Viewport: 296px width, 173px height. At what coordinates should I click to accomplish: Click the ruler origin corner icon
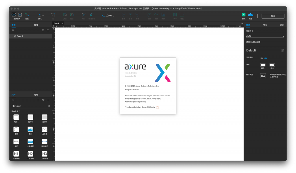pos(53,26)
